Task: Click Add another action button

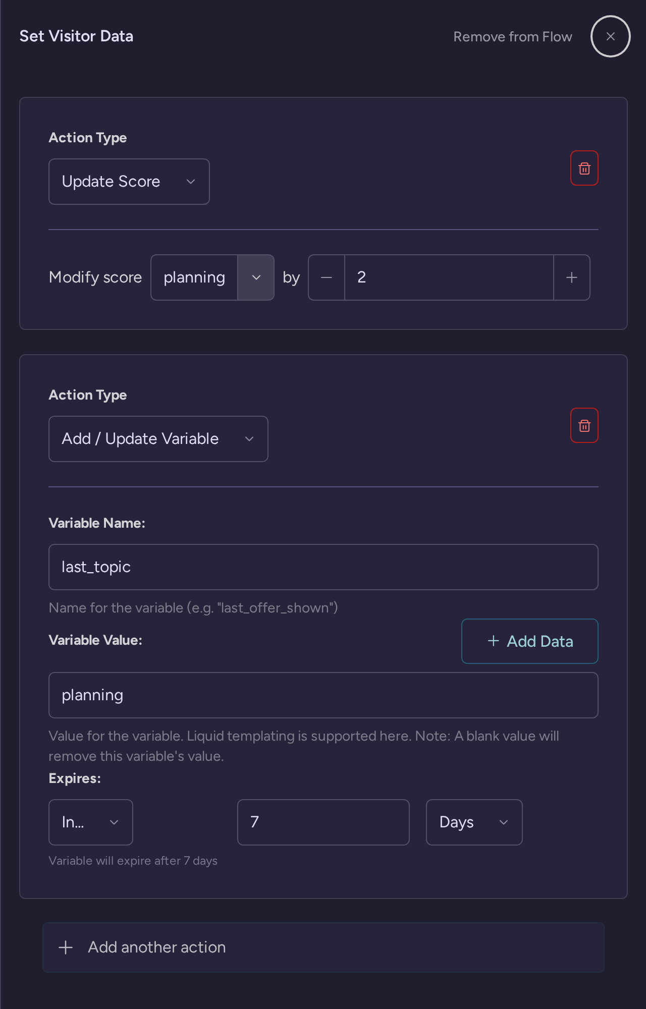Action: (x=324, y=947)
